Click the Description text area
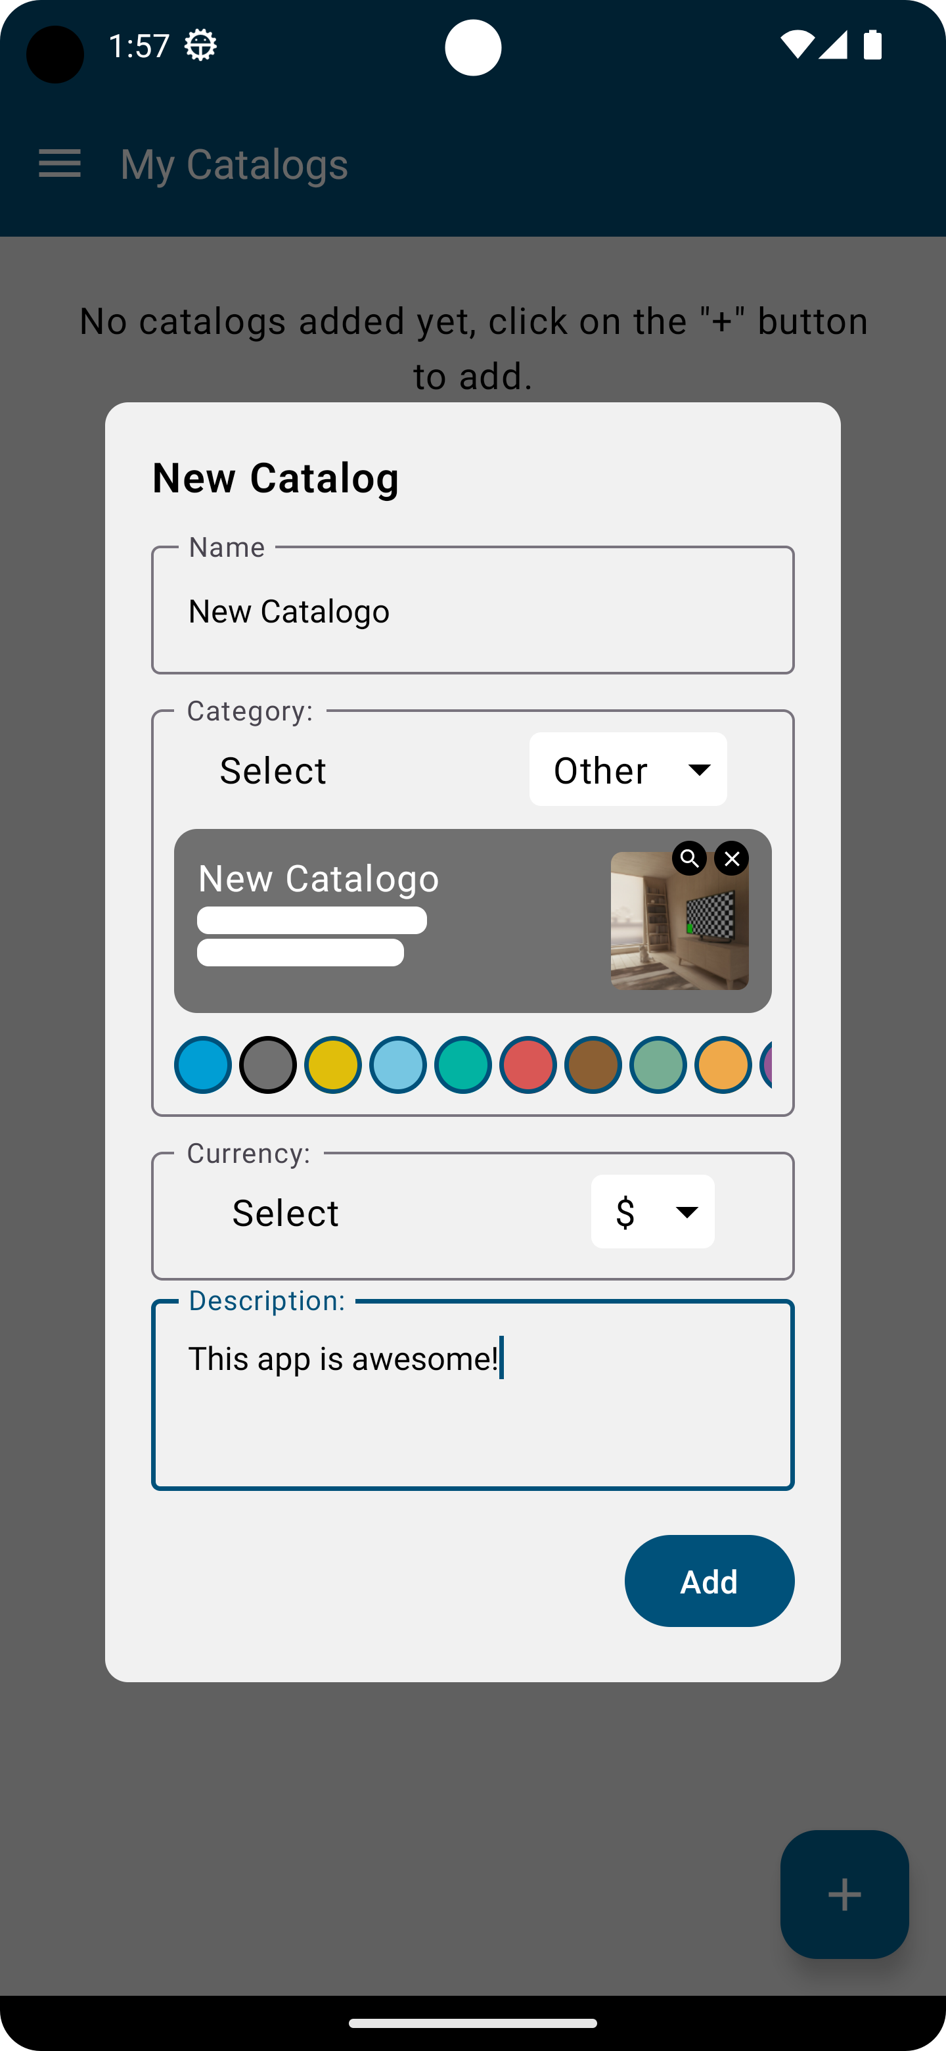 coord(472,1395)
